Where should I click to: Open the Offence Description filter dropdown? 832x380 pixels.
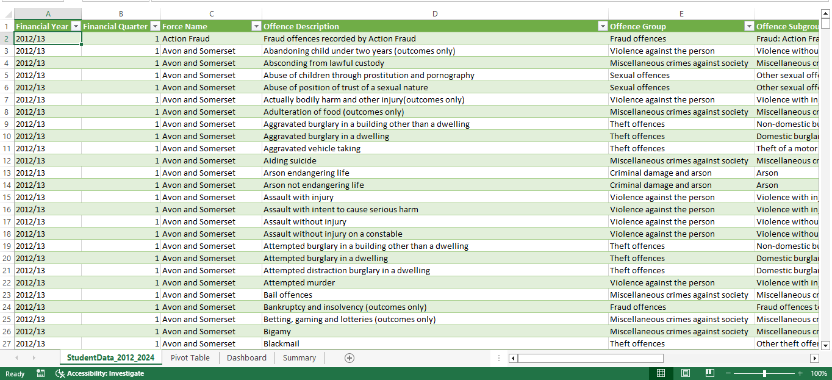pyautogui.click(x=603, y=26)
